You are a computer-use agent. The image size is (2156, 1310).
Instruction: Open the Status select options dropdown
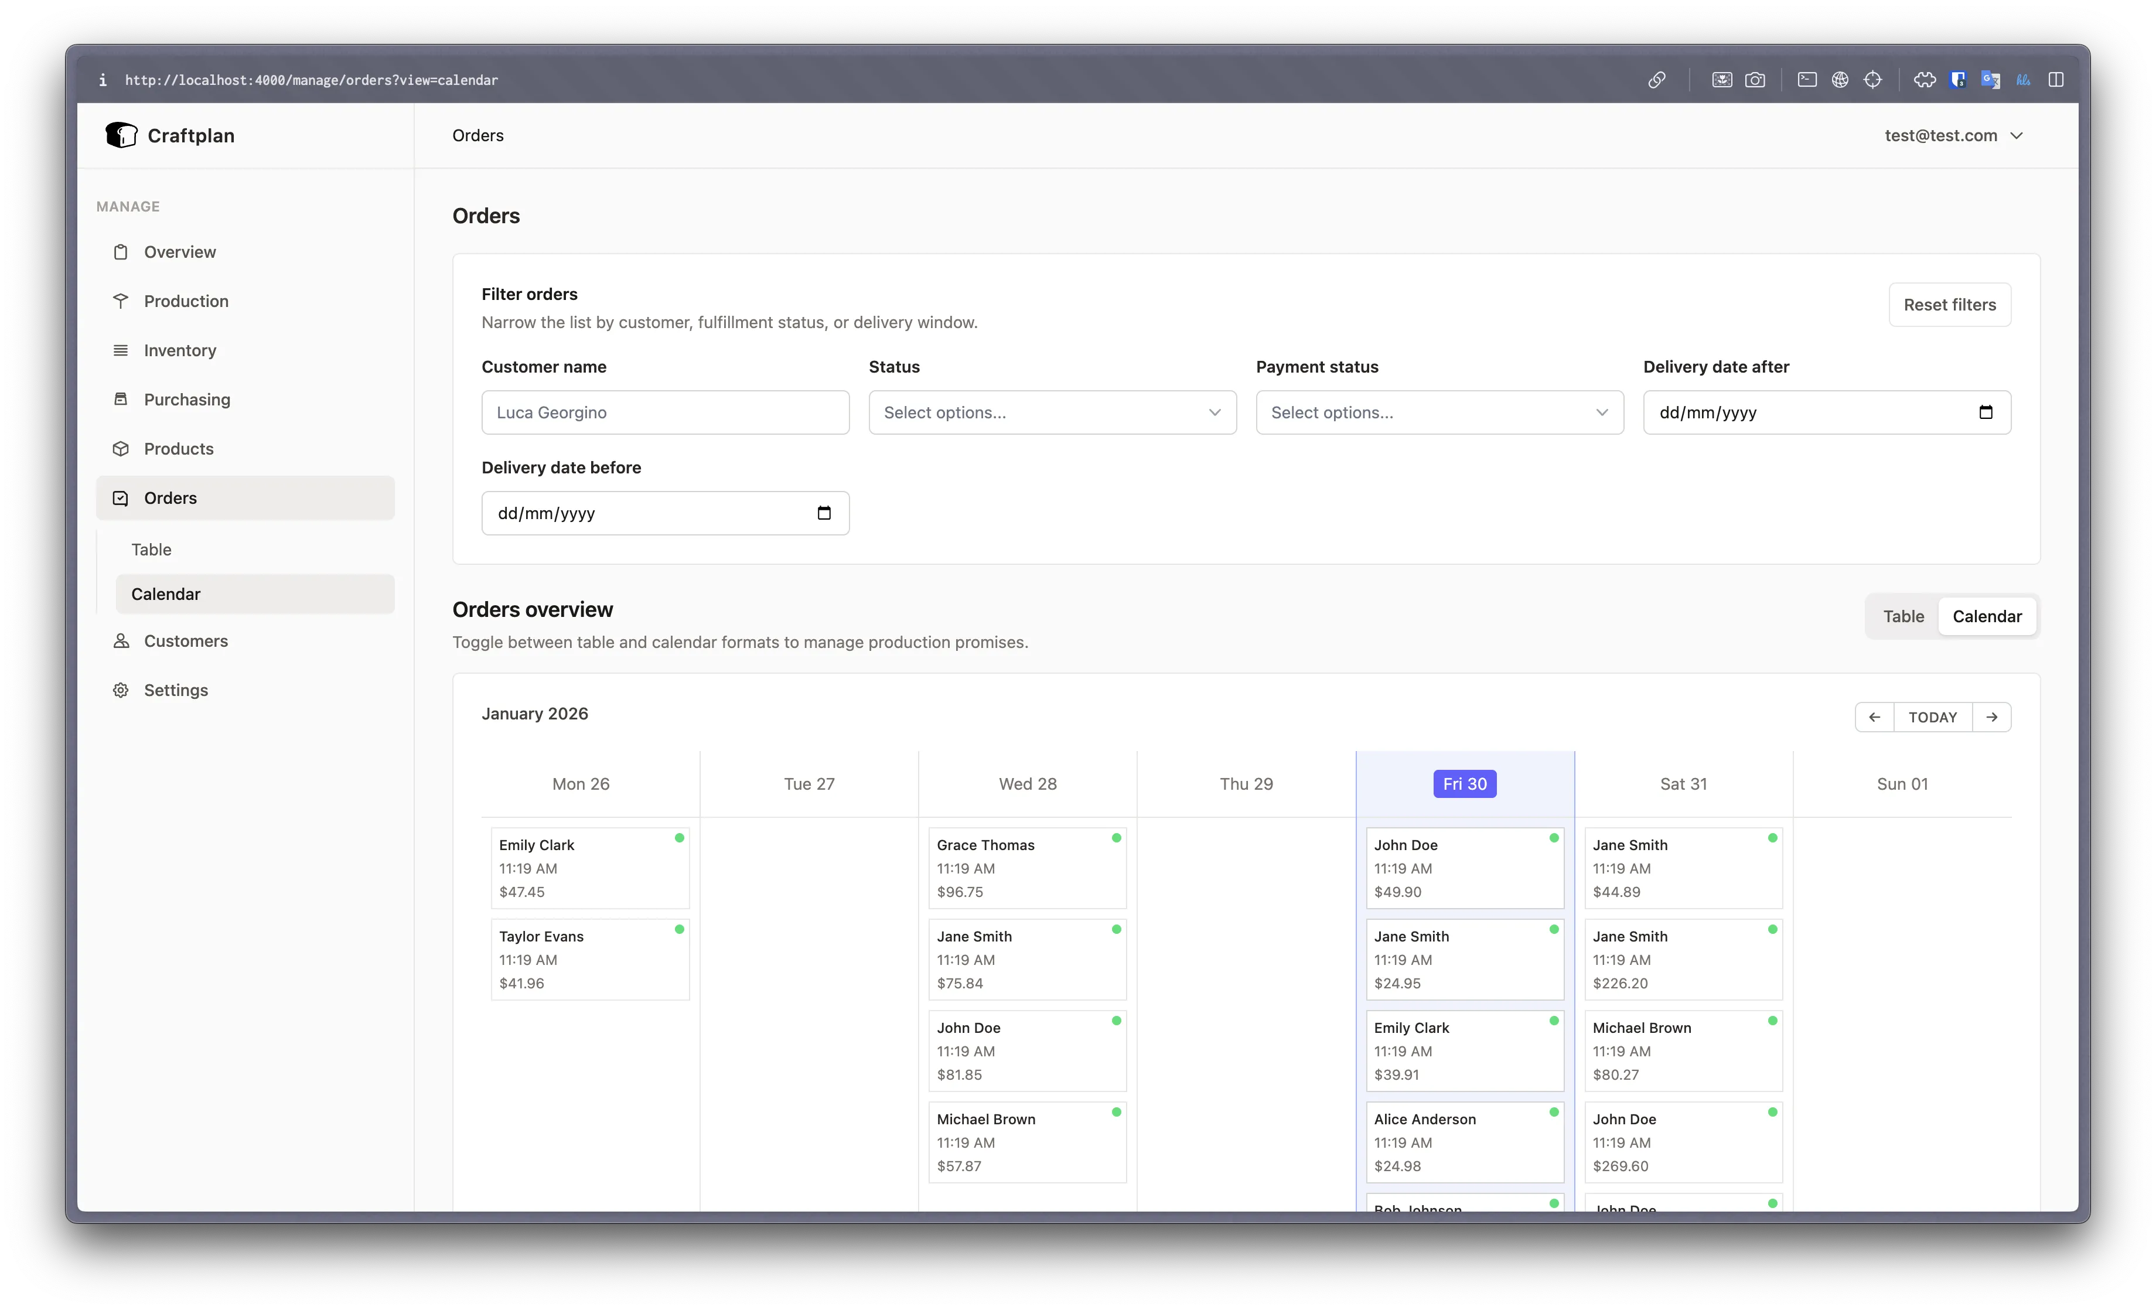click(x=1052, y=412)
